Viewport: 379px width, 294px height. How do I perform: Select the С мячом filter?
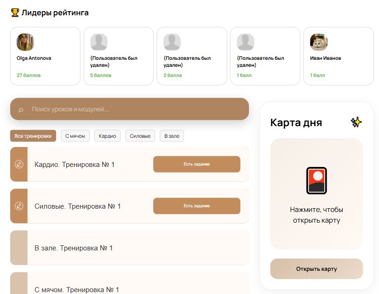(x=75, y=136)
